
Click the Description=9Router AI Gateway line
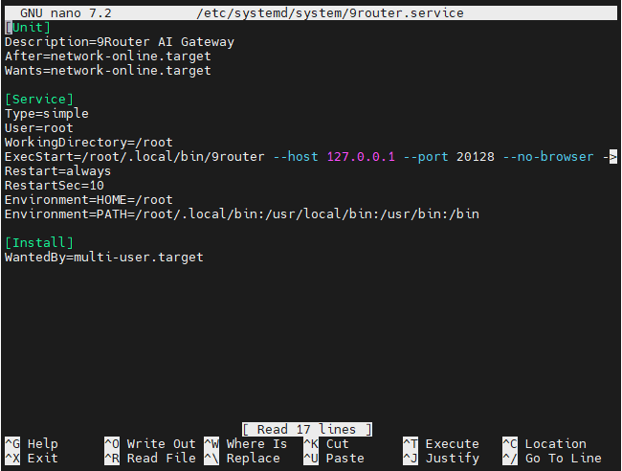(120, 42)
